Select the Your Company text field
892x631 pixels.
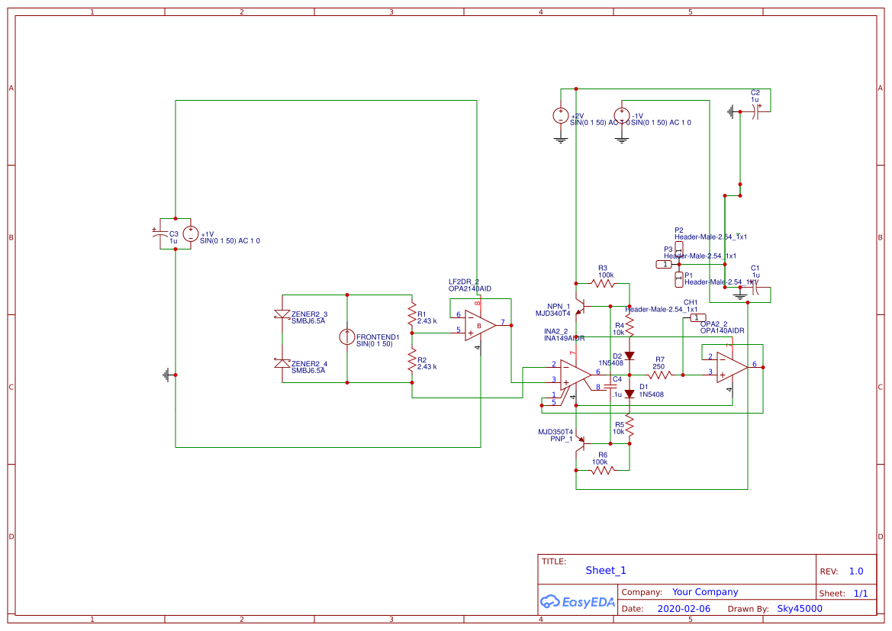[x=705, y=592]
